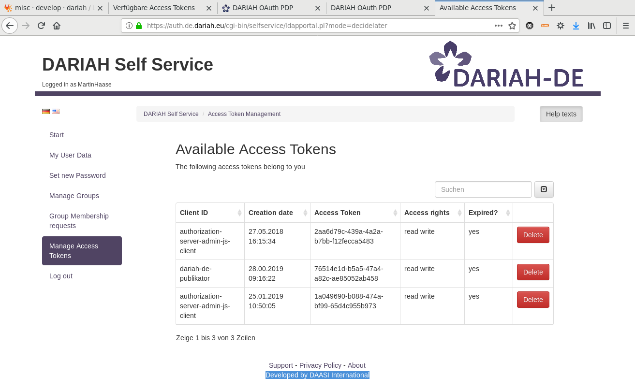
Task: Sort table by Access rights
Action: 432,213
